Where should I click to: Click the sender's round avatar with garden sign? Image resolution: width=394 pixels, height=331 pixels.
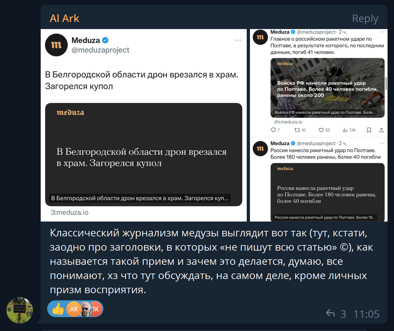point(20,310)
